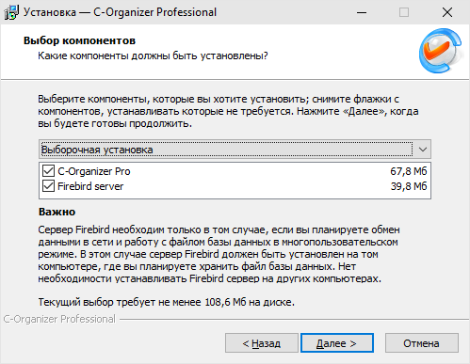Click the 67,8 Мб size value
The height and width of the screenshot is (364, 470).
[x=409, y=171]
